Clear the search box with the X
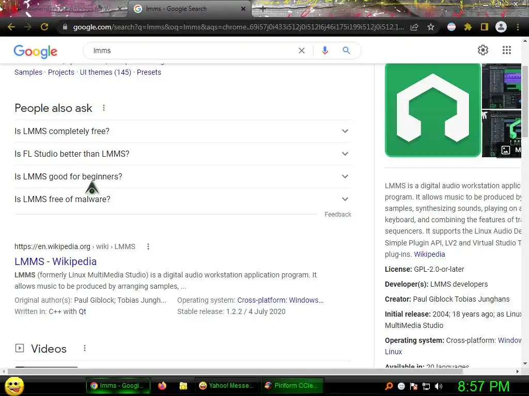 (302, 51)
